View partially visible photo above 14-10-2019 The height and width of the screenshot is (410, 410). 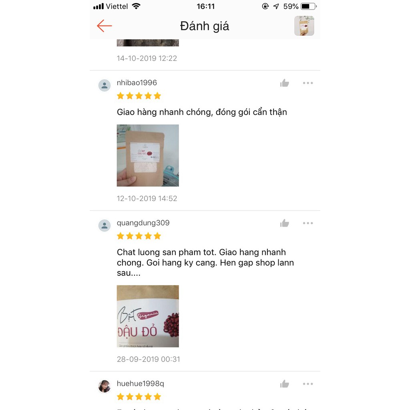(x=148, y=43)
